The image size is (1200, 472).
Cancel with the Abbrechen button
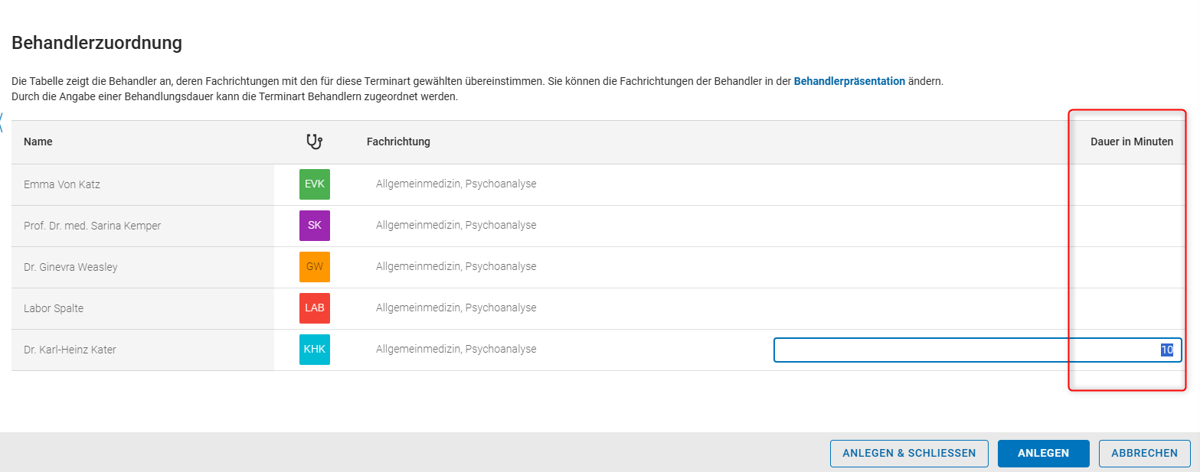point(1144,453)
